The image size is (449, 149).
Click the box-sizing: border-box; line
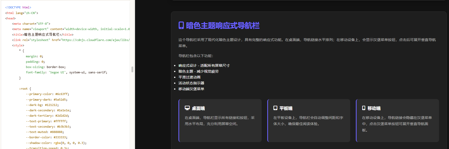click(x=46, y=67)
